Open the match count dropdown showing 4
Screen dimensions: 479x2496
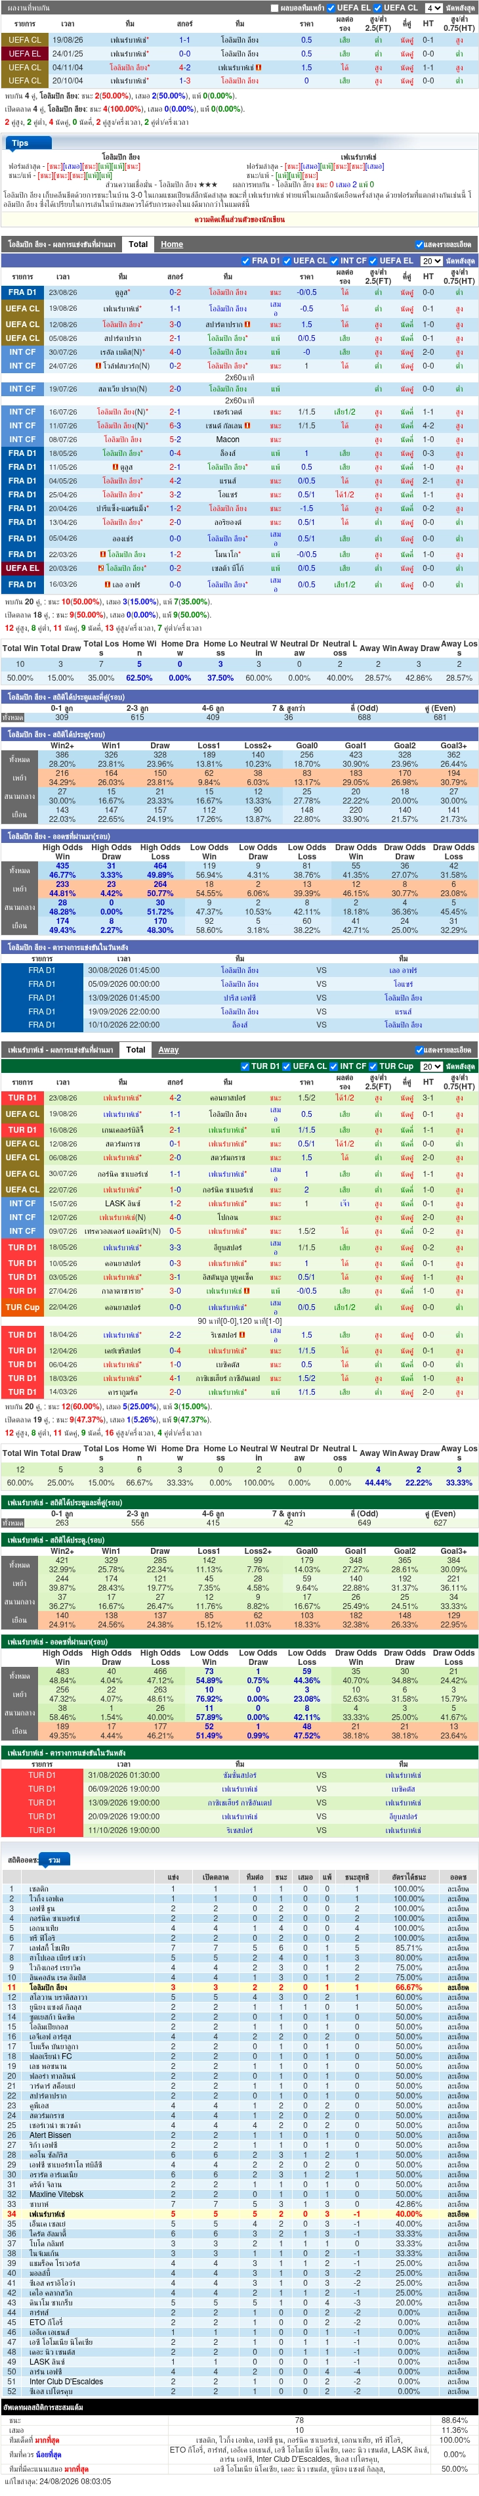434,8
